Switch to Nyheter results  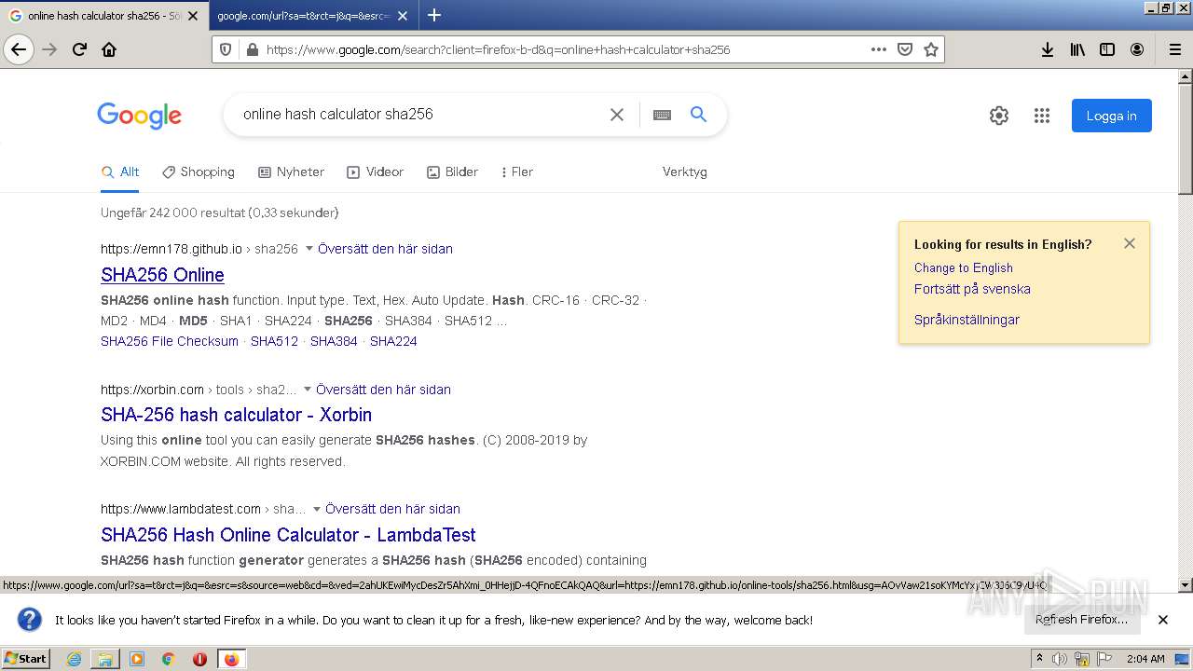point(292,171)
